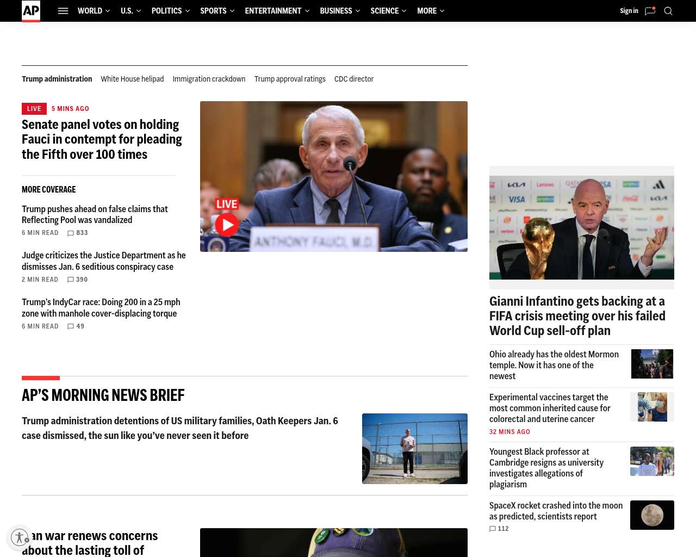Open the accessibility widget icon

tap(20, 538)
